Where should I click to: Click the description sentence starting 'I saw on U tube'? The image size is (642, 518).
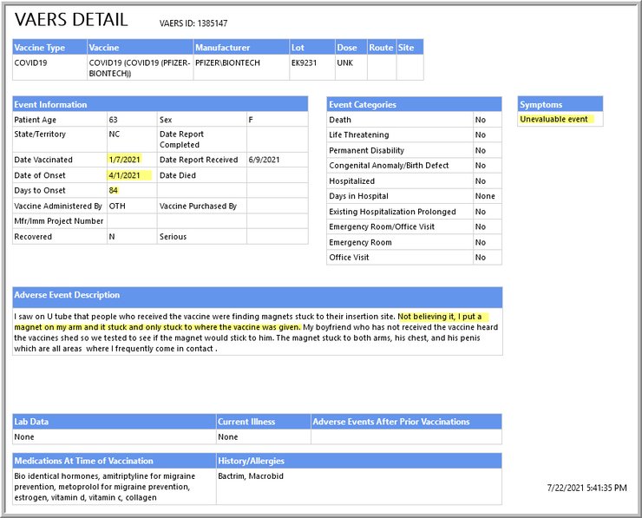pyautogui.click(x=205, y=317)
